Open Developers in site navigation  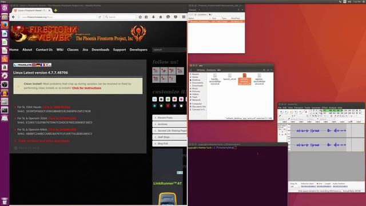pos(138,50)
